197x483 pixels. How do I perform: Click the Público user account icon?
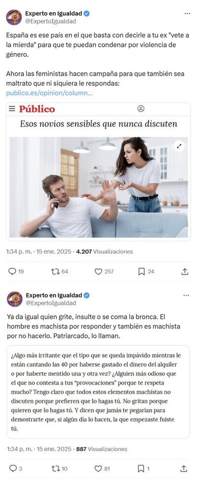tap(141, 109)
